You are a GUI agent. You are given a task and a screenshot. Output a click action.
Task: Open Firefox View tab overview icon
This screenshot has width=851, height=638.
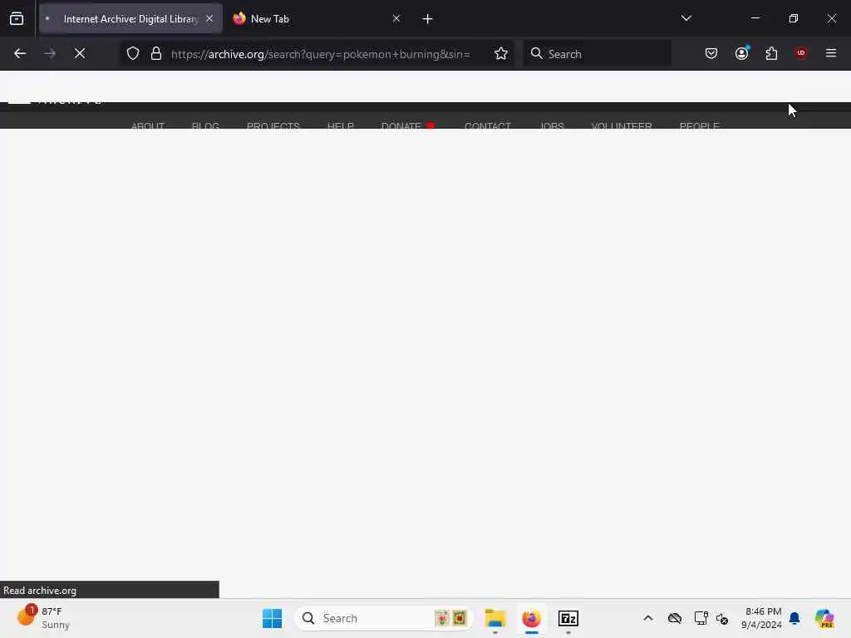click(17, 18)
